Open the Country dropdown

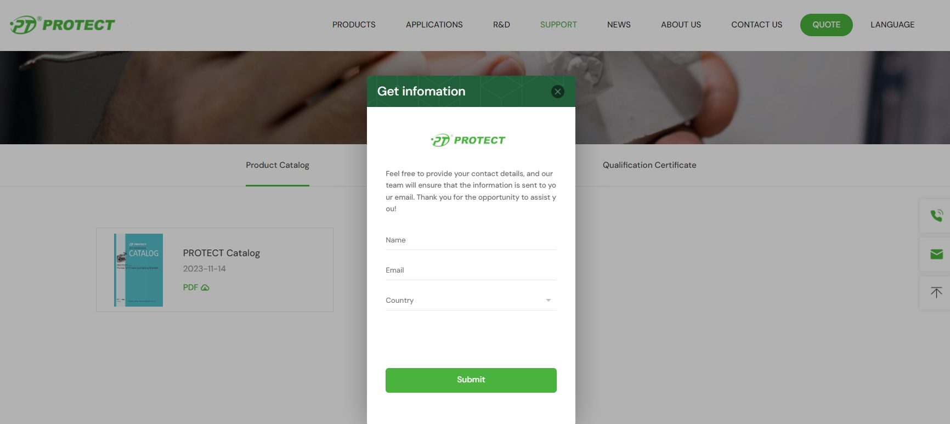coord(471,301)
